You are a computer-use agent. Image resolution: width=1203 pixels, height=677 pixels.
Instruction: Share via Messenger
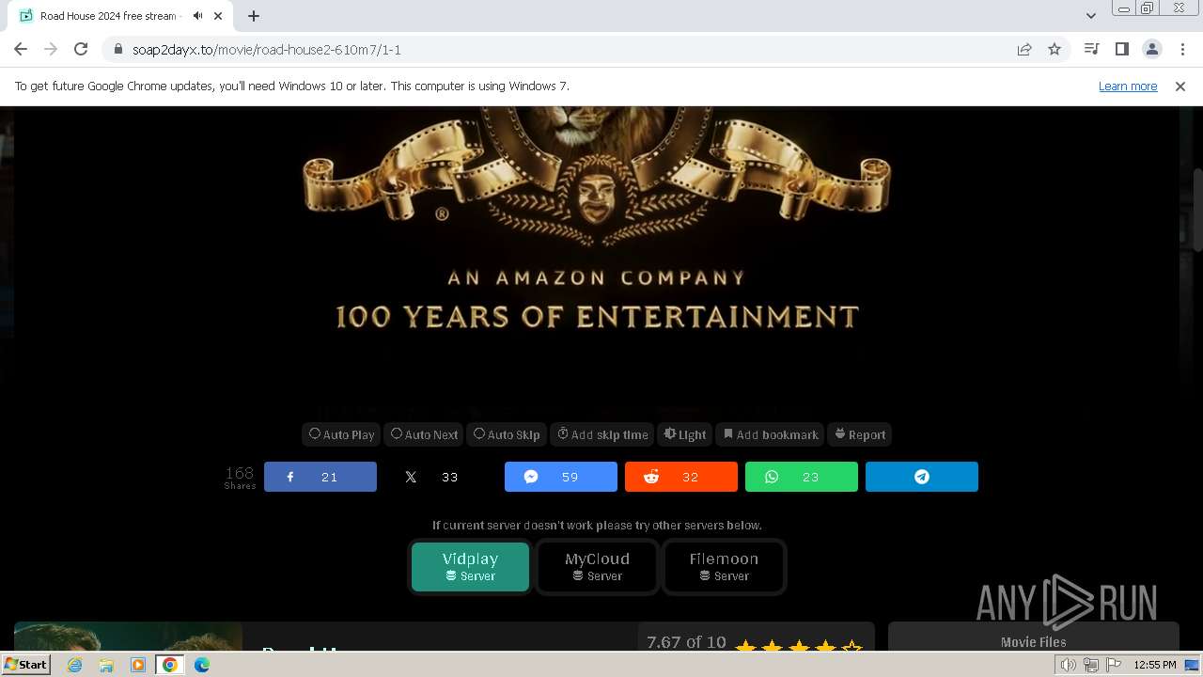click(561, 477)
